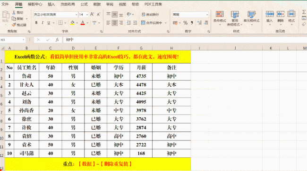Click the text orientation icon
307x171 pixels.
click(x=128, y=14)
